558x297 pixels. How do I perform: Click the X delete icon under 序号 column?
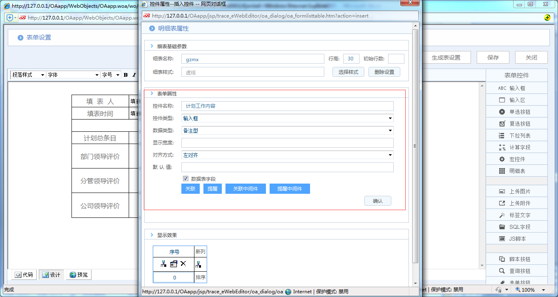click(183, 264)
